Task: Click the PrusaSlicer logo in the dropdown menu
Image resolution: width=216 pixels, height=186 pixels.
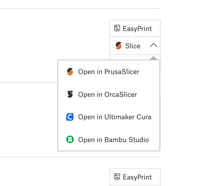Action: (70, 72)
